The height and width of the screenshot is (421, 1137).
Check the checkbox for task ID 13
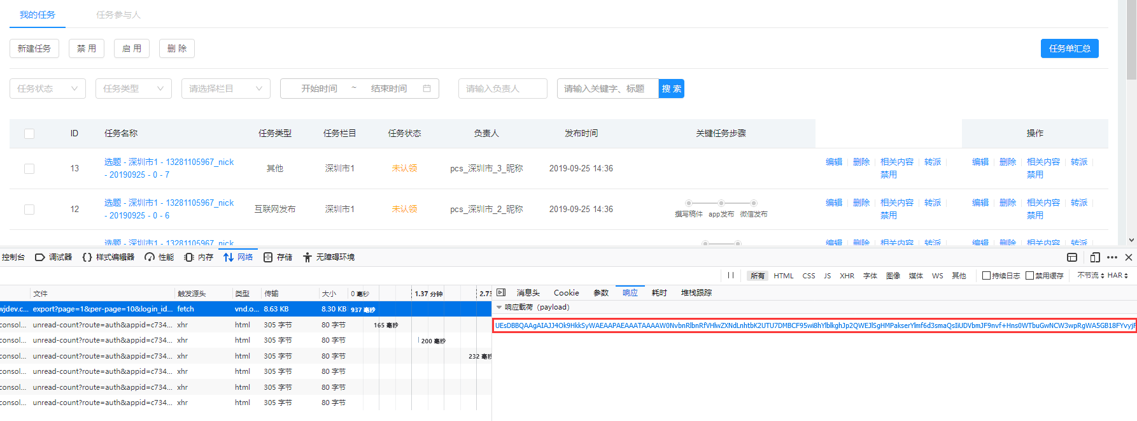coord(29,169)
